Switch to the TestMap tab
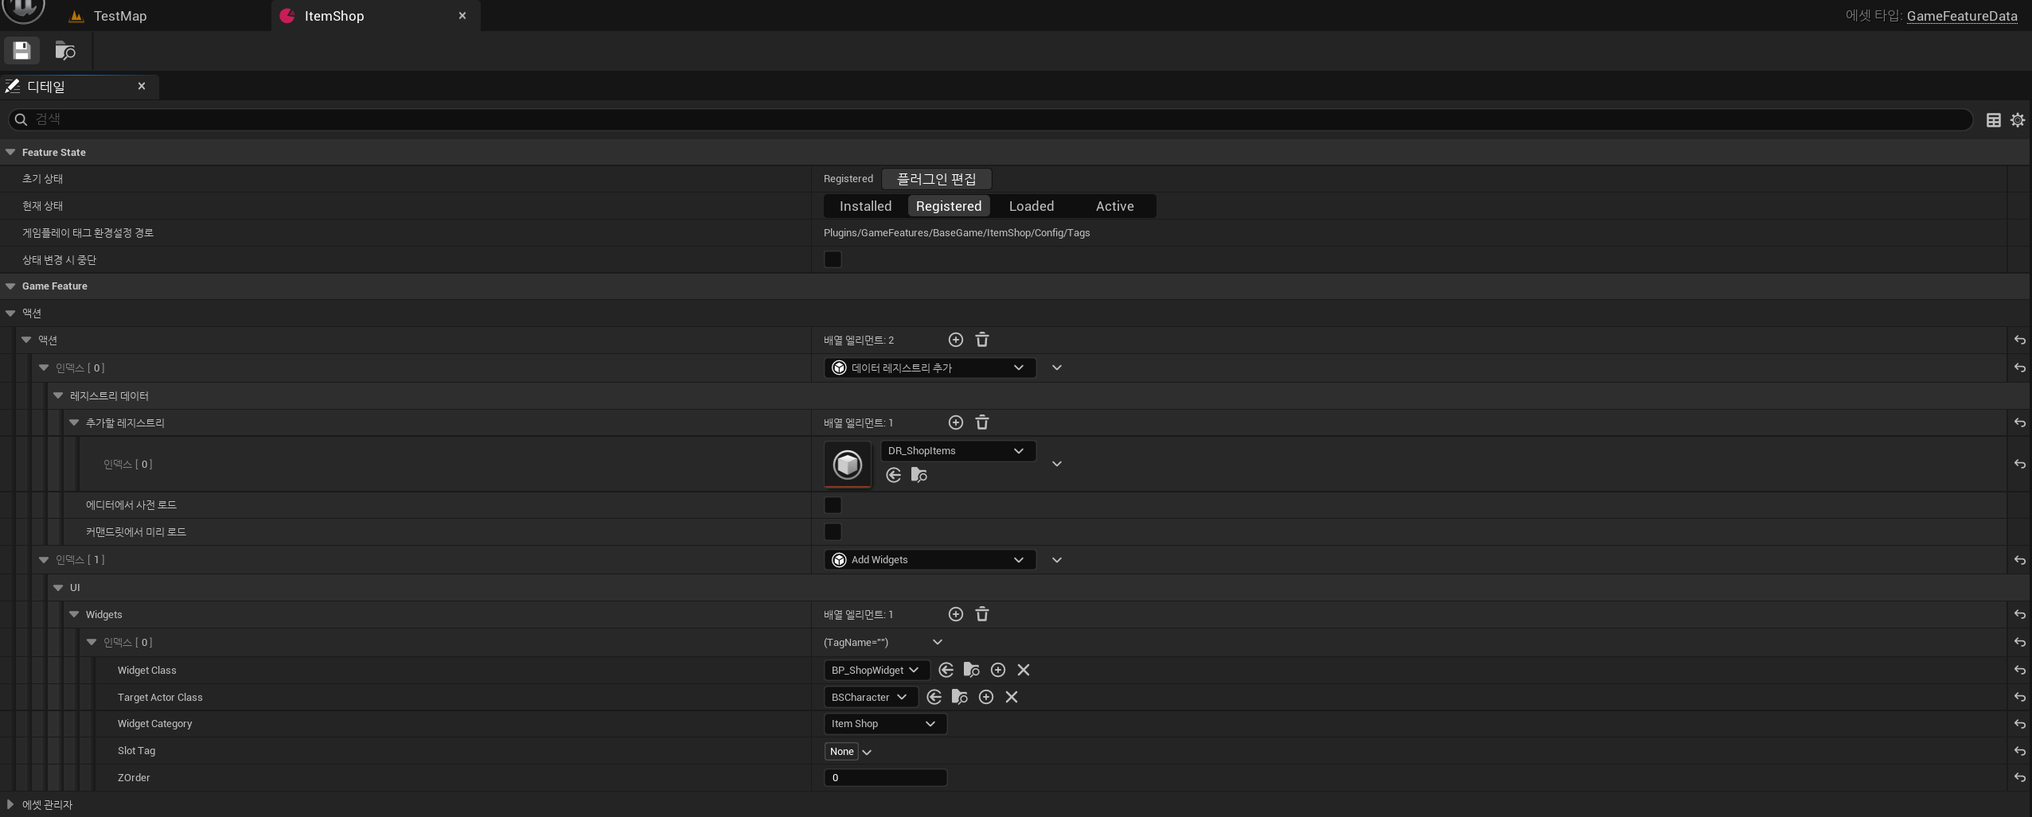The image size is (2032, 817). coord(119,16)
